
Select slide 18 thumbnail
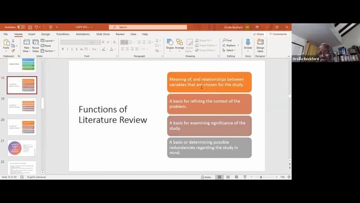pos(22,85)
